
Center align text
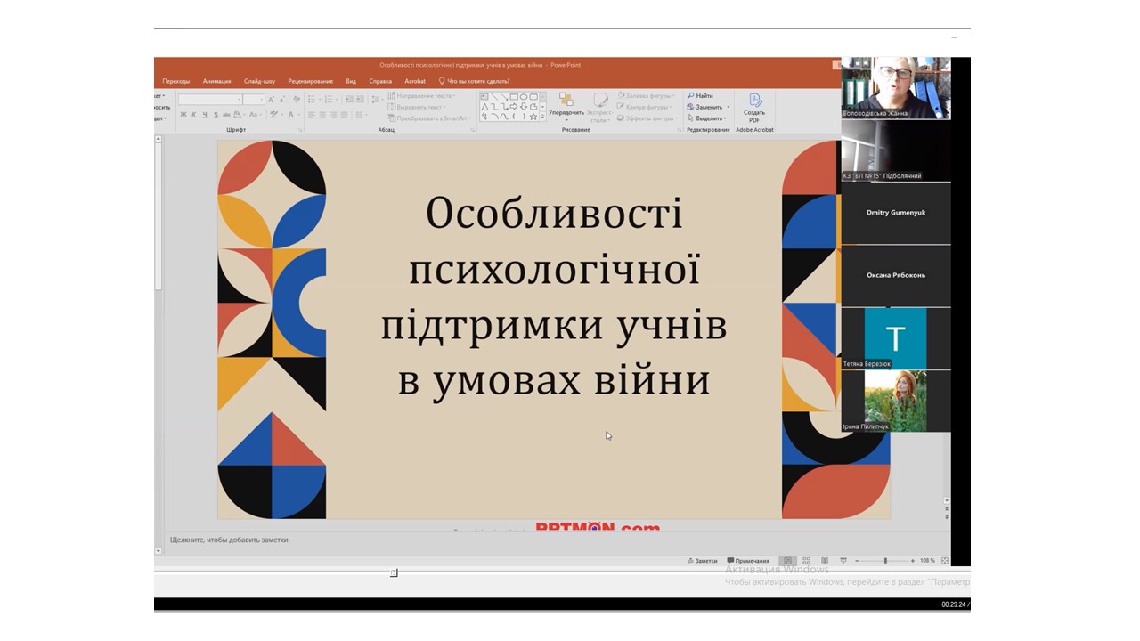click(x=322, y=114)
